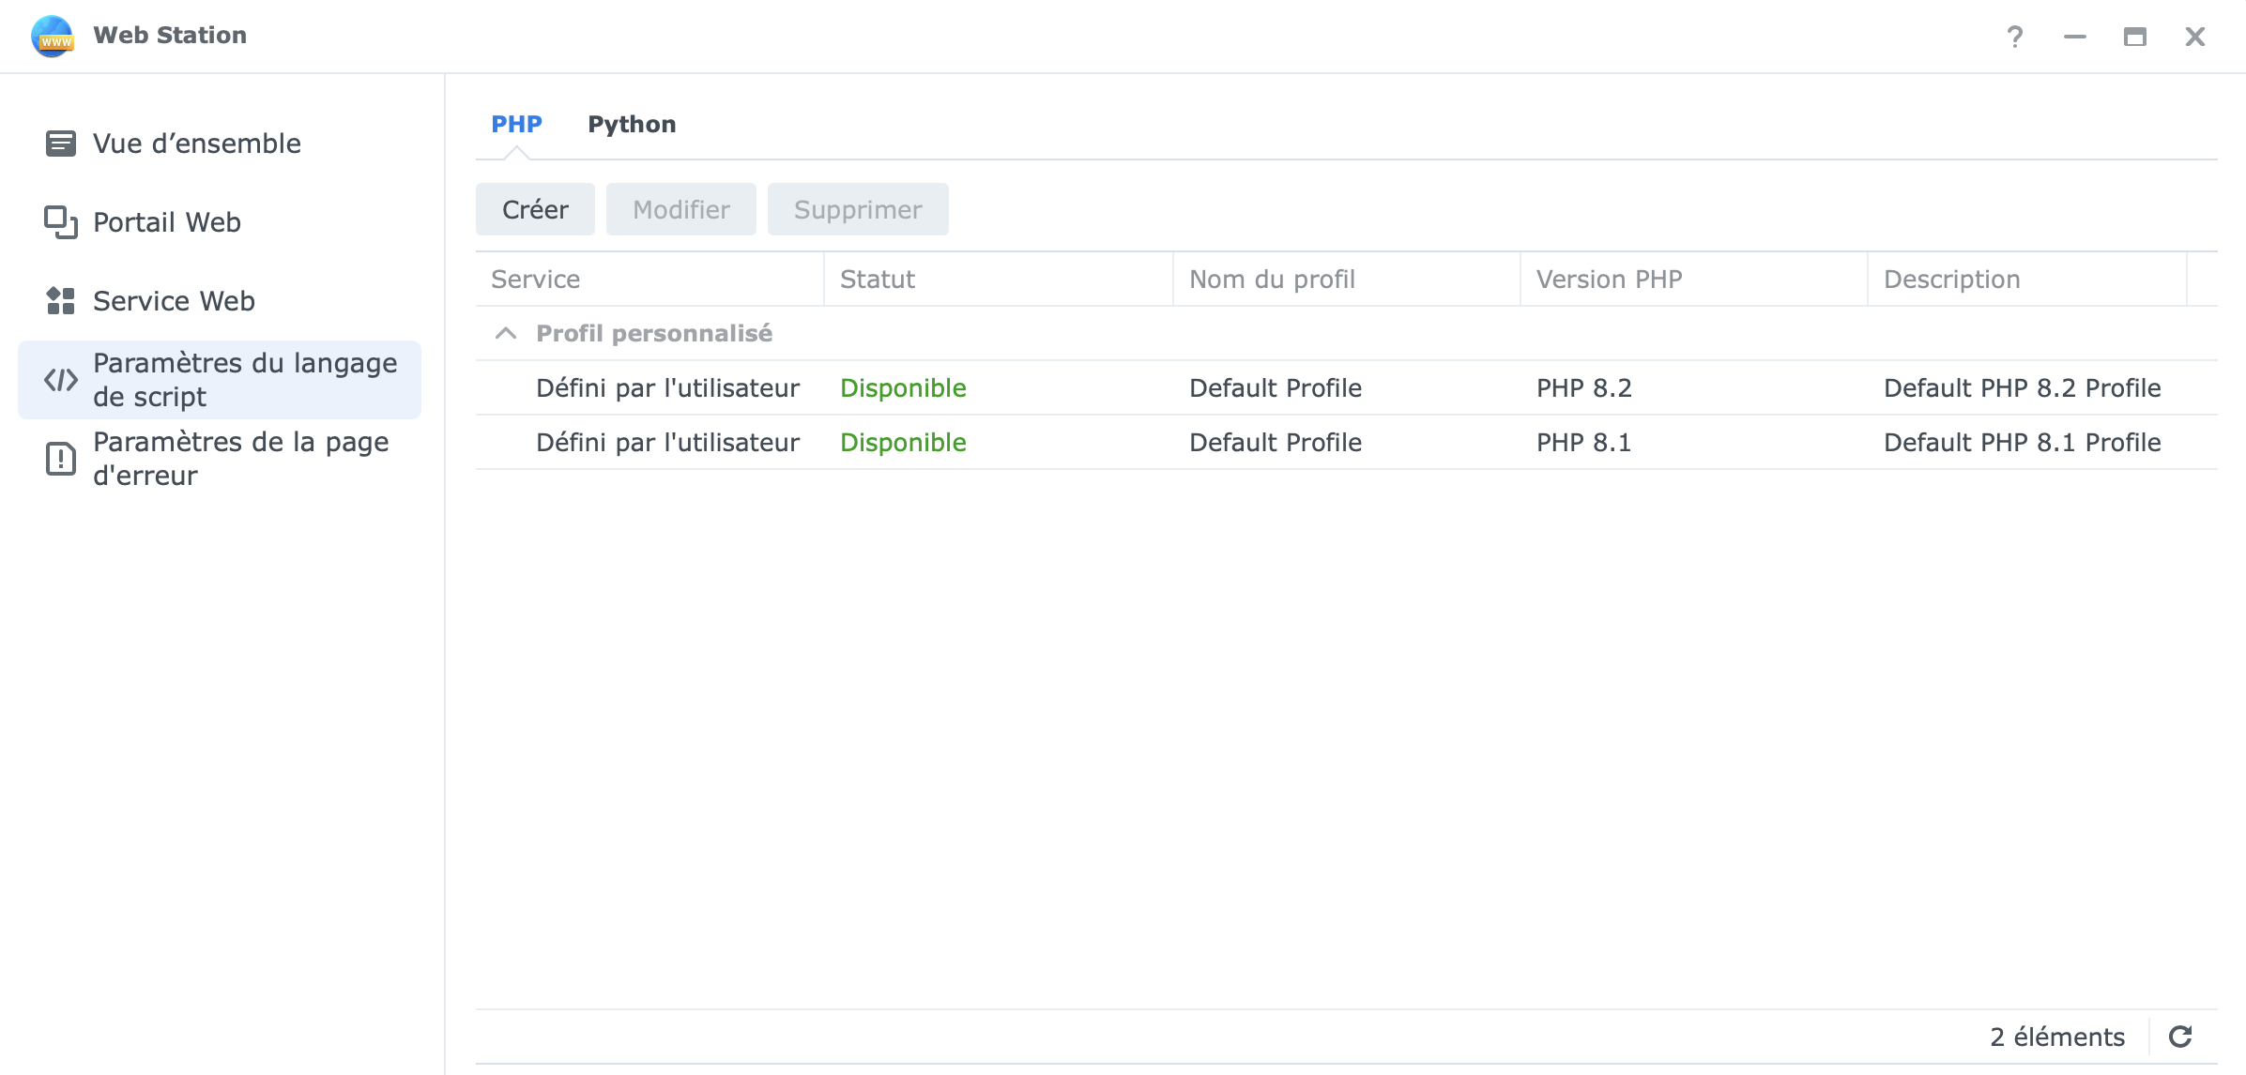Screen dimensions: 2246x1075
Task: Open the help question mark
Action: (x=2014, y=37)
